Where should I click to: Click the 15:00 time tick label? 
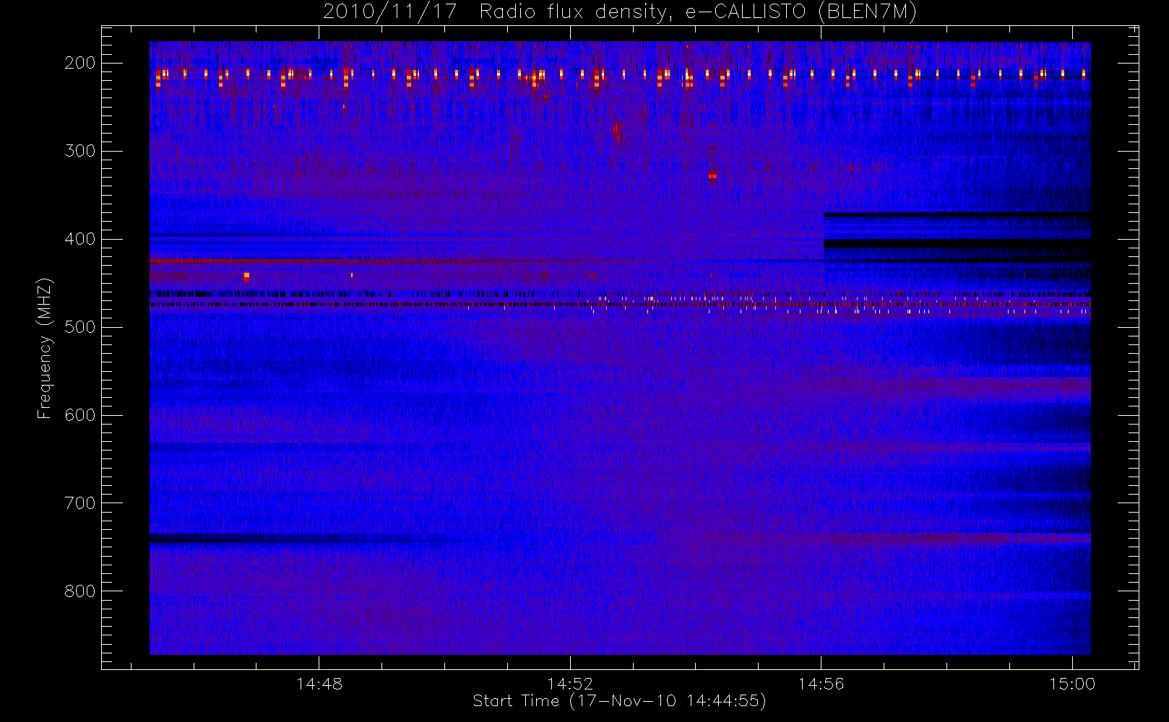(1072, 684)
